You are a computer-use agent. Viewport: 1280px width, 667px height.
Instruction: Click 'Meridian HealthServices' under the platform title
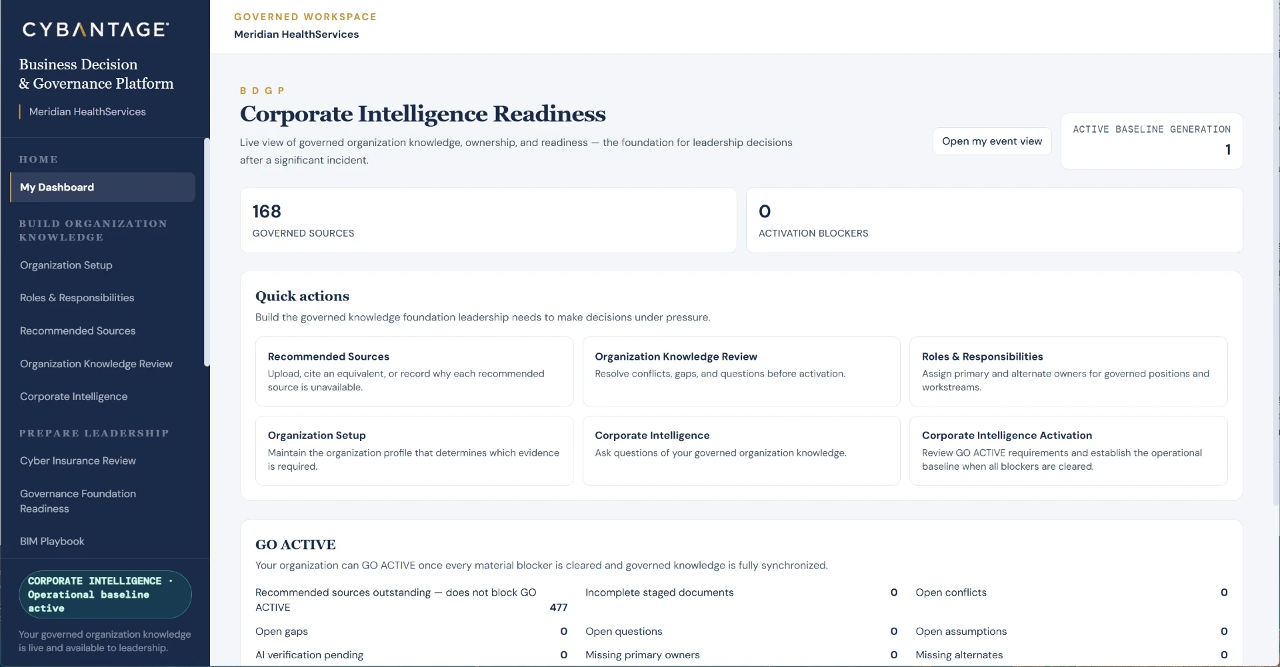87,112
